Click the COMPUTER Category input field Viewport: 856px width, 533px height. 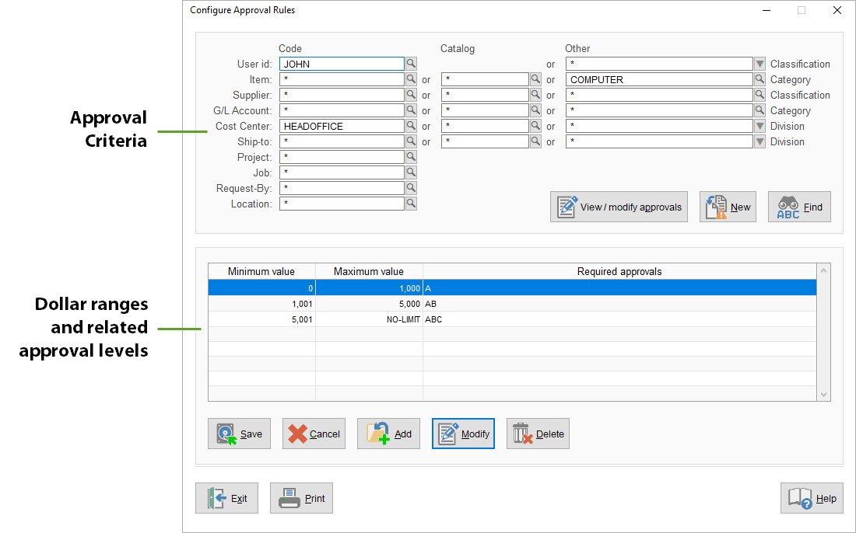658,78
